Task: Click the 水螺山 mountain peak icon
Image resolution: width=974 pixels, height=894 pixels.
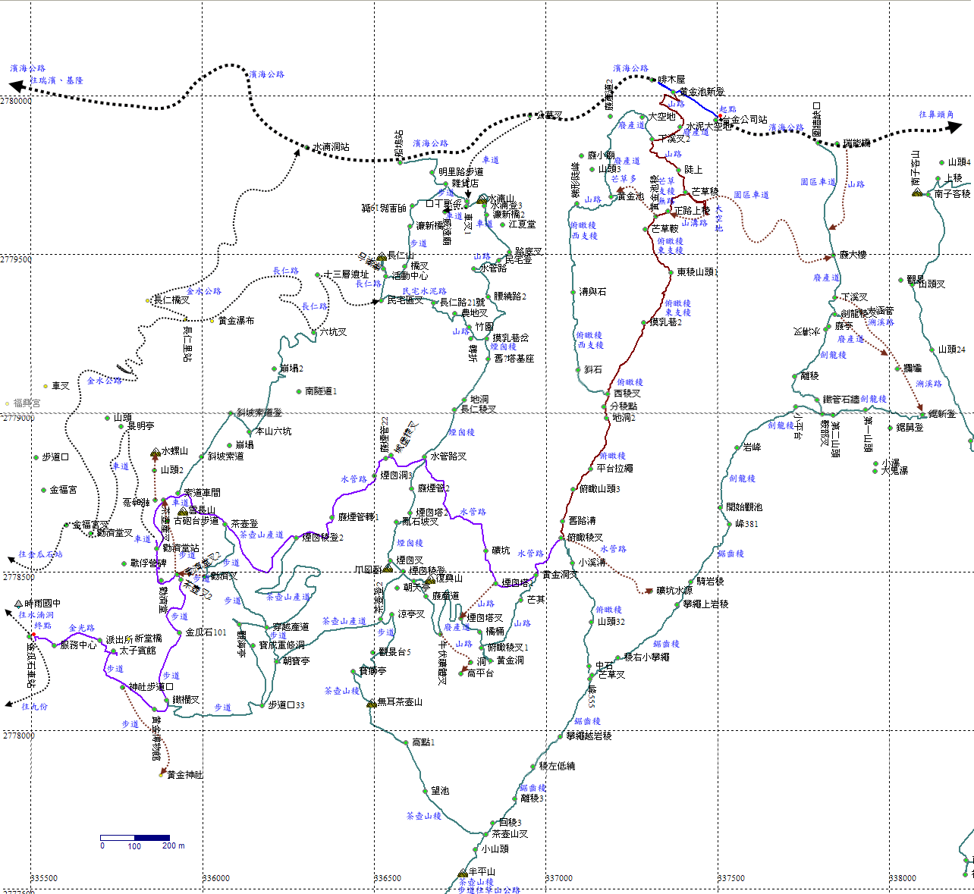Action: click(x=155, y=452)
